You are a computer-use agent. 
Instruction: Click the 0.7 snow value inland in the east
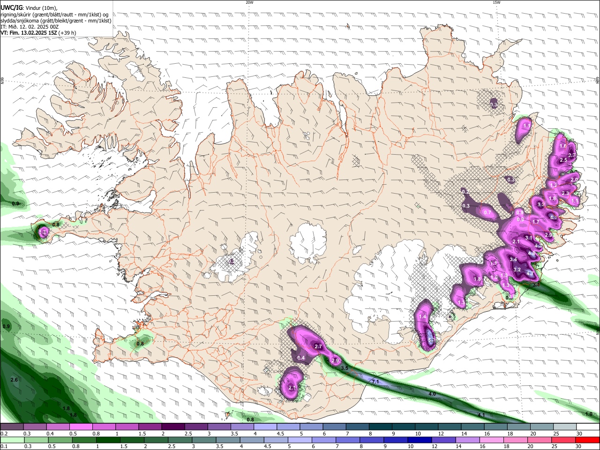point(487,212)
